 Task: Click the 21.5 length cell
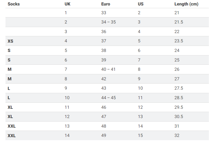point(179,22)
